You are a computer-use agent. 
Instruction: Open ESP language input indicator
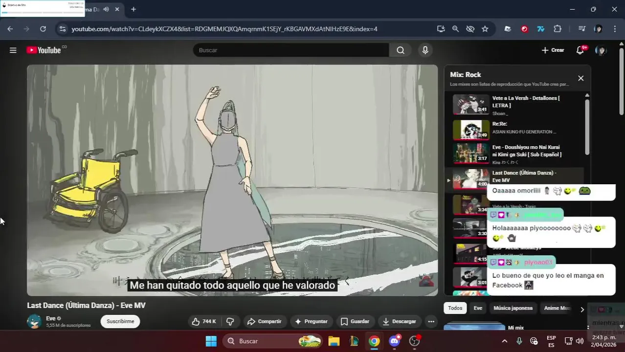point(551,341)
